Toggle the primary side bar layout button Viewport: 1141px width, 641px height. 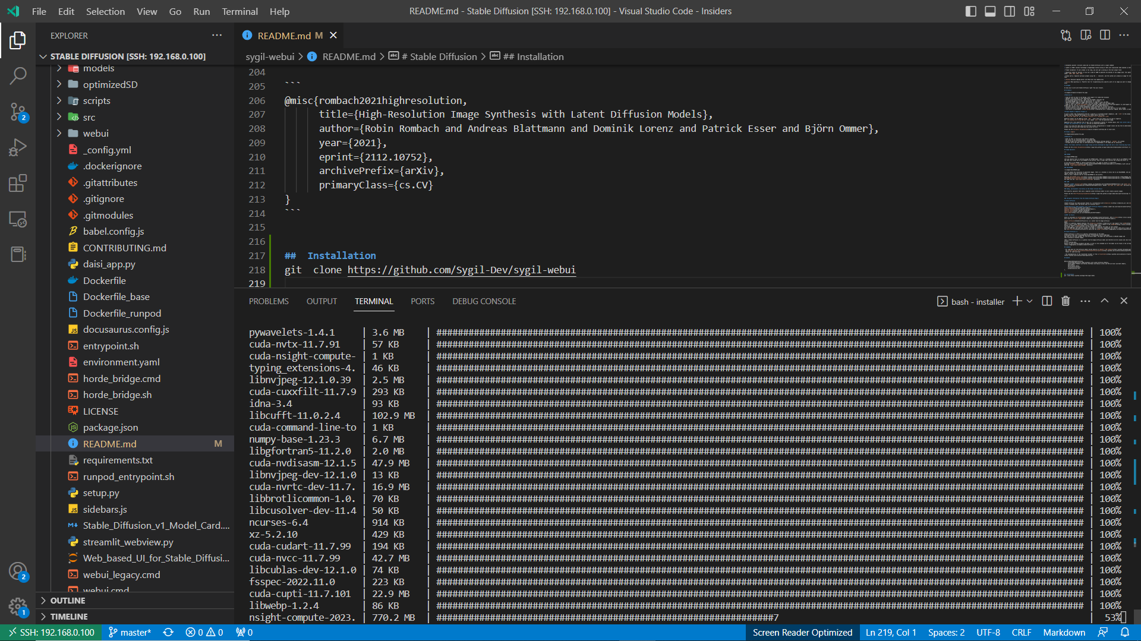[971, 11]
